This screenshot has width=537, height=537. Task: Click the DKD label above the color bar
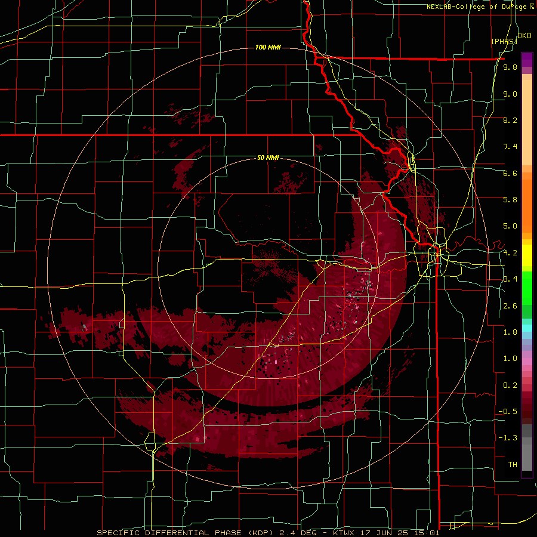click(x=524, y=36)
